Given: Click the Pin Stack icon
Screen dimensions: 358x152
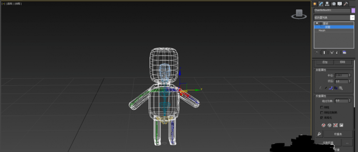Looking at the screenshot, I should click(317, 52).
